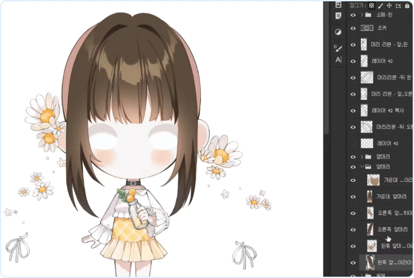The width and height of the screenshot is (414, 278).
Task: Select the 레이어 43 empty thumbnail
Action: 367,143
